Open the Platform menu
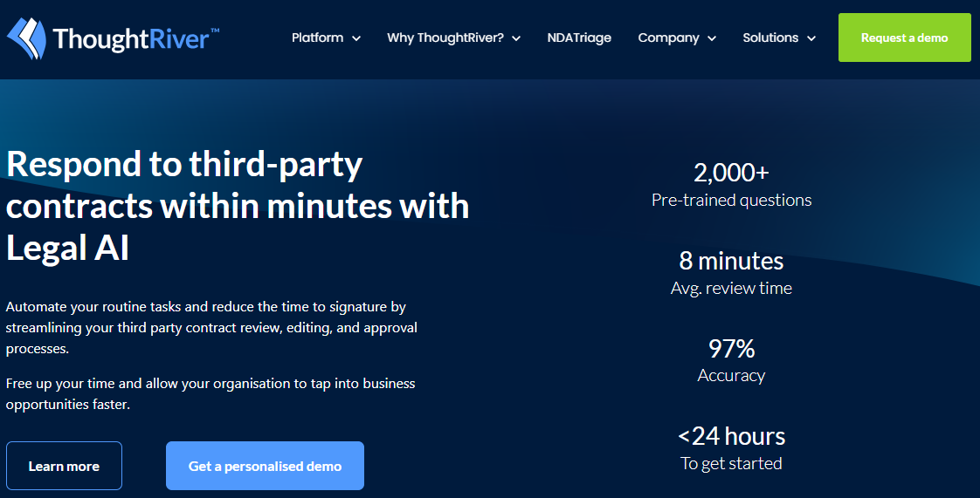Viewport: 980px width, 498px height. pyautogui.click(x=318, y=38)
